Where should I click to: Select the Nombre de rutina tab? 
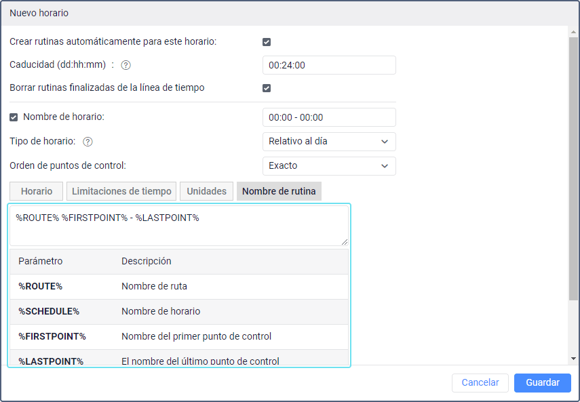click(x=279, y=191)
